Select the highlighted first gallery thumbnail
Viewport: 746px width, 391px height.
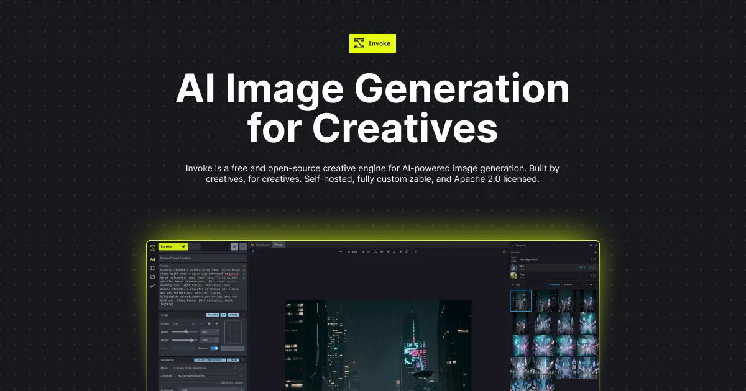tap(521, 301)
